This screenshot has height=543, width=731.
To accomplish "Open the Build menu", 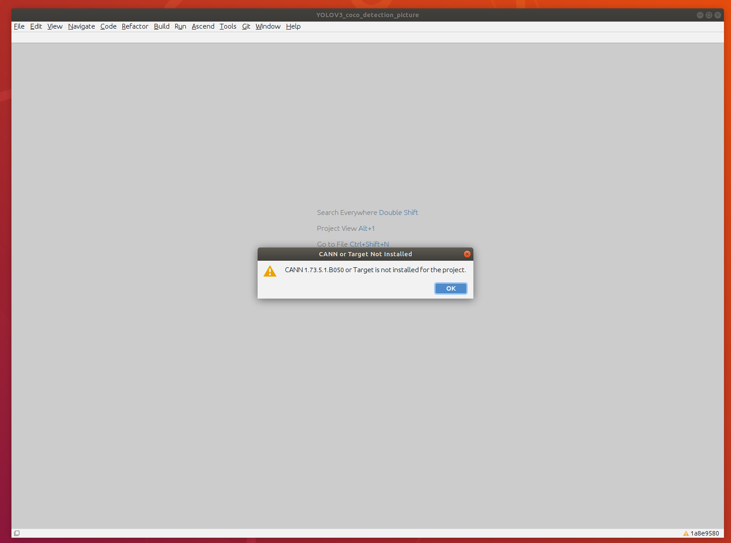I will (162, 26).
